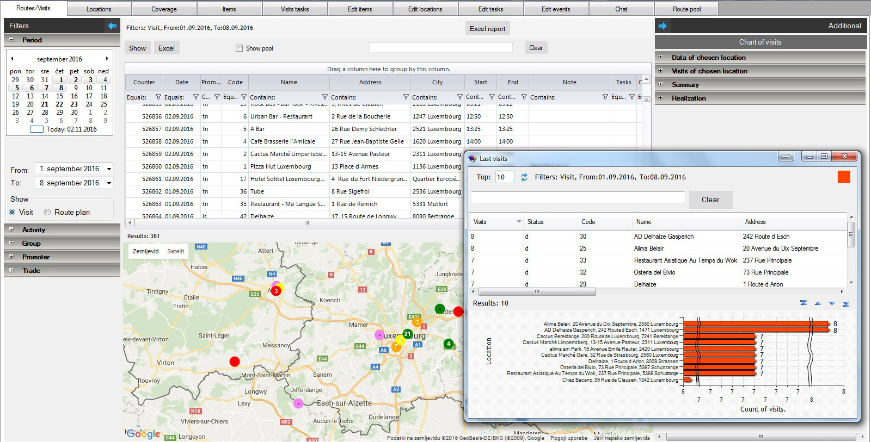Click the filter funnel in Name column

[325, 97]
